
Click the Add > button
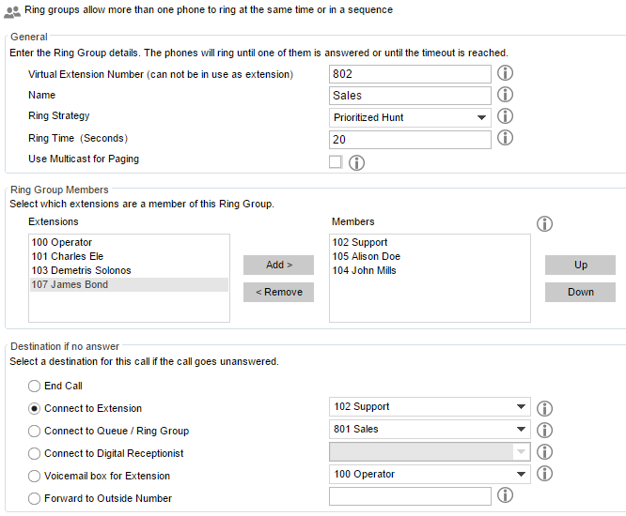pyautogui.click(x=278, y=265)
